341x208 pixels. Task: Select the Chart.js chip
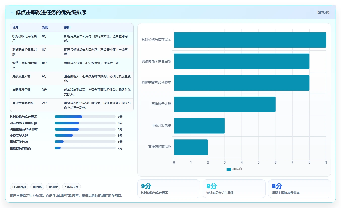19,187
